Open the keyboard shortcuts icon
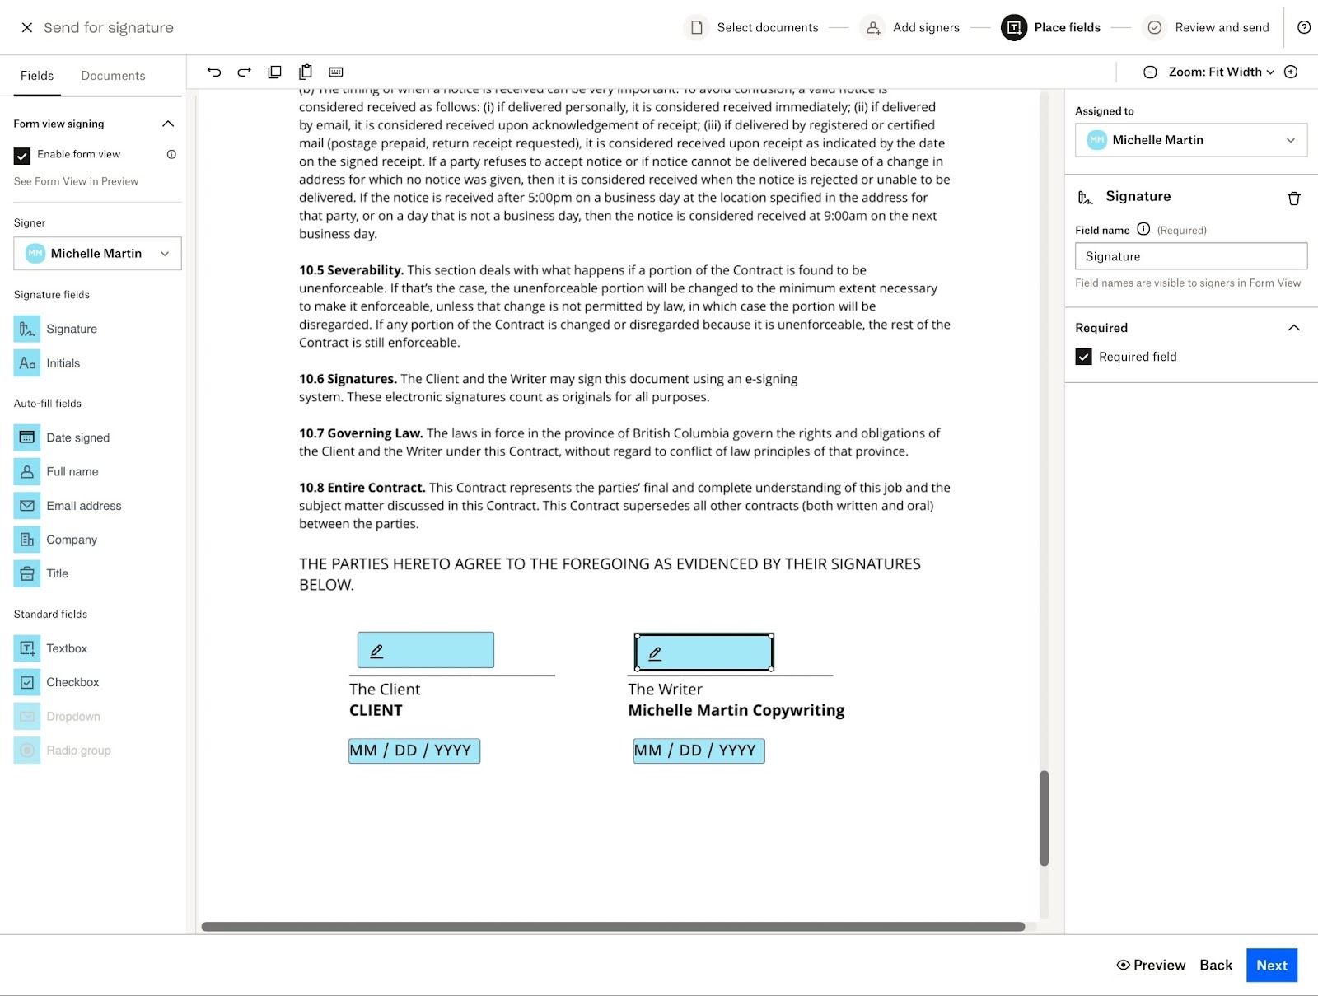 337,72
